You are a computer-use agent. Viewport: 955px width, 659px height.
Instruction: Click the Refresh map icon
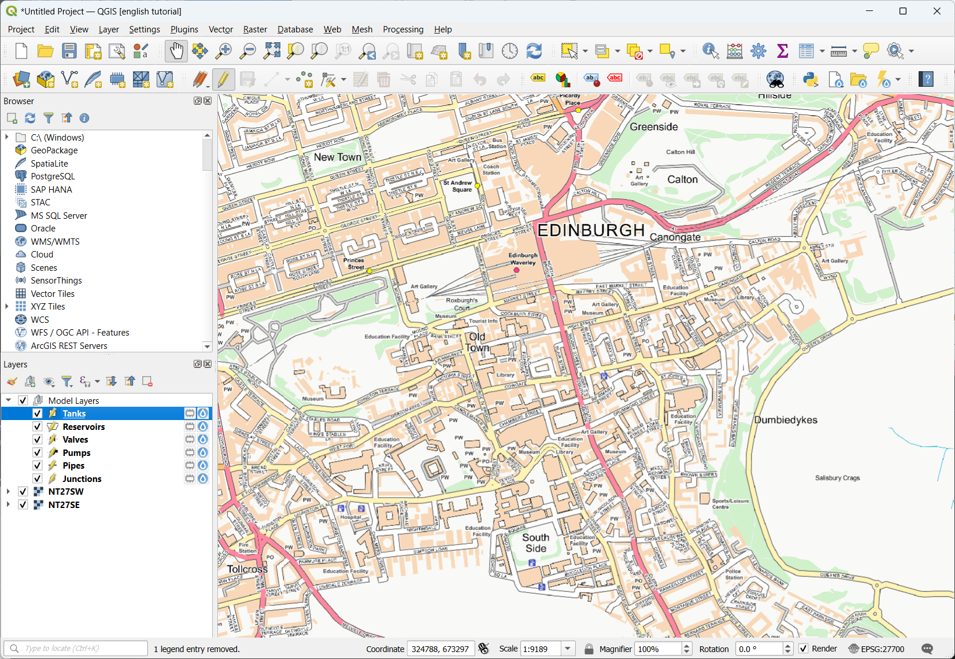click(x=534, y=51)
